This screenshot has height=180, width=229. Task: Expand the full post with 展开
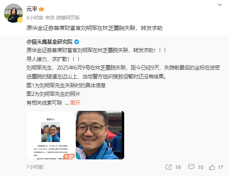(x=75, y=103)
